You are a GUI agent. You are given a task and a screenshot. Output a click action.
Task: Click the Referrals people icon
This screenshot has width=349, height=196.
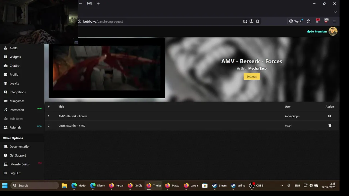coord(5,127)
